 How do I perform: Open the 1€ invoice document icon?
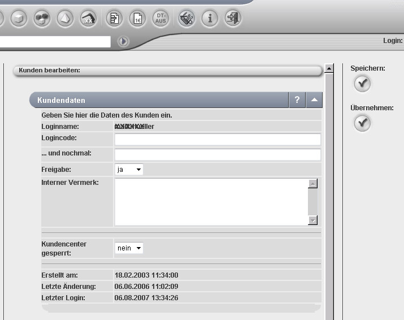pyautogui.click(x=137, y=18)
